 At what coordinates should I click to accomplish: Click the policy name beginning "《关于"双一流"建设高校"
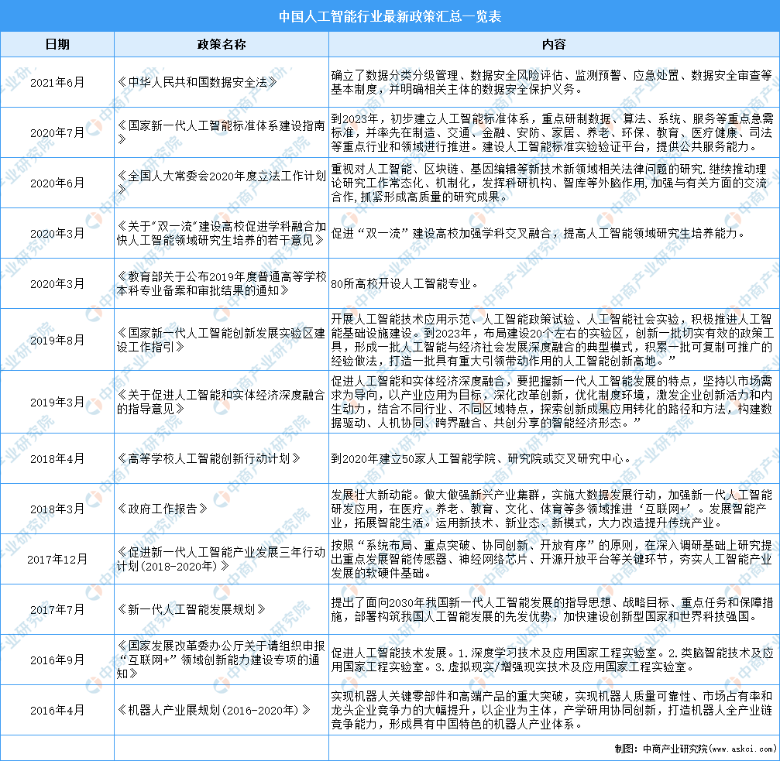click(222, 233)
